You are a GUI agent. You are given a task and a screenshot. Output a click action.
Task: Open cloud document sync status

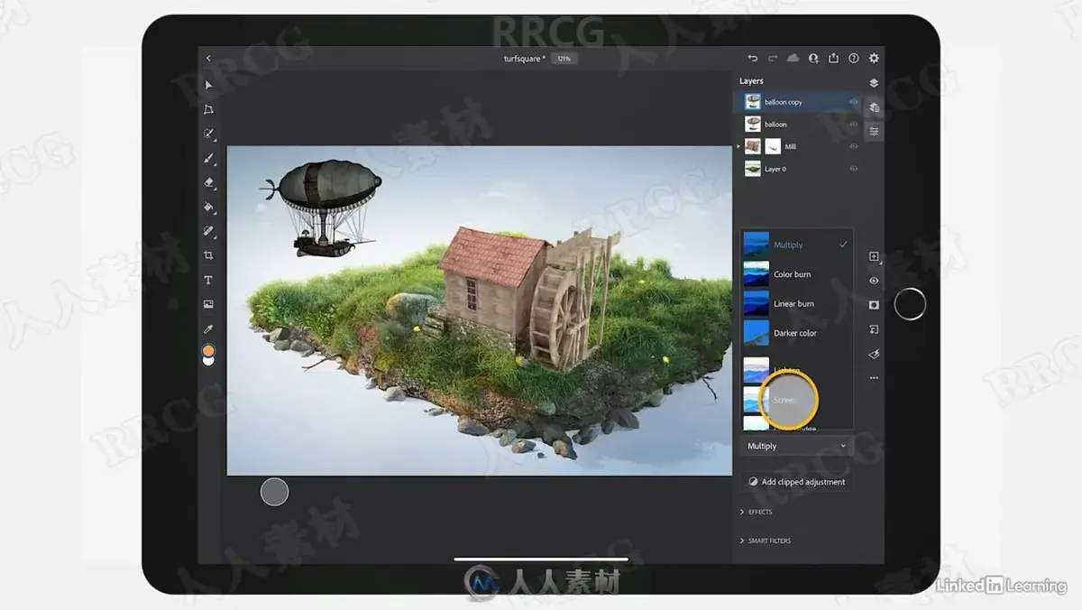point(793,59)
